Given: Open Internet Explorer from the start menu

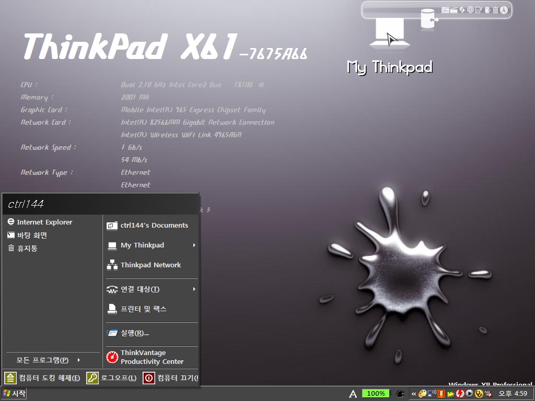Looking at the screenshot, I should point(44,222).
